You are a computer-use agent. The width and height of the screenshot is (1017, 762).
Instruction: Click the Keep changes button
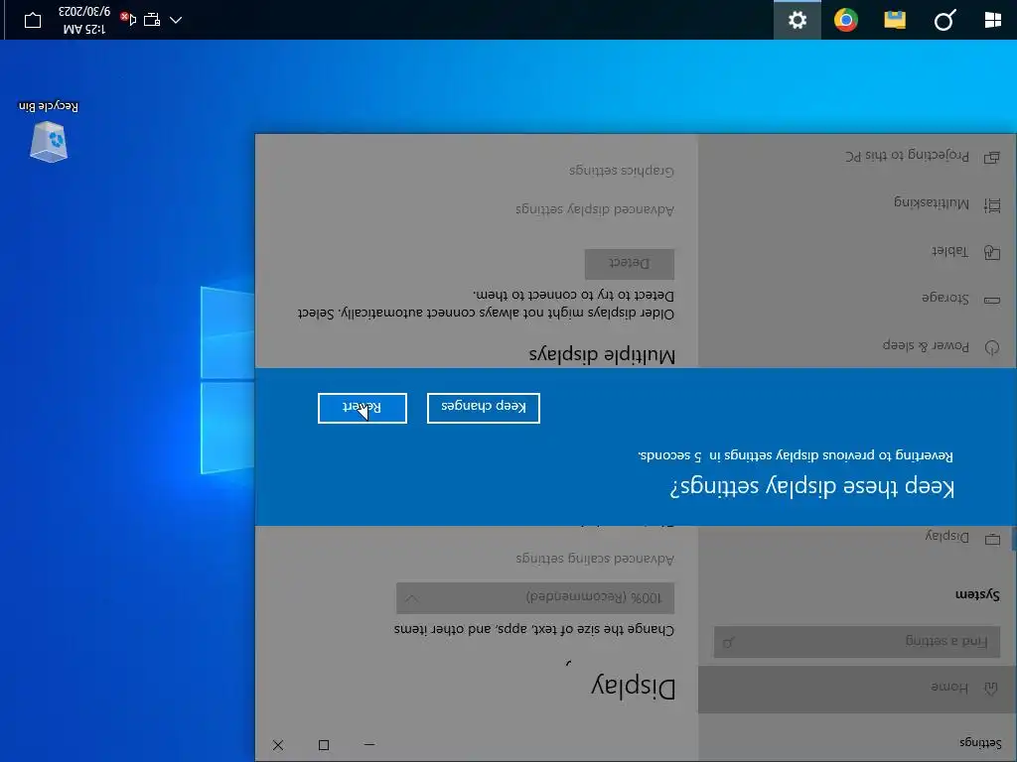[x=484, y=408]
